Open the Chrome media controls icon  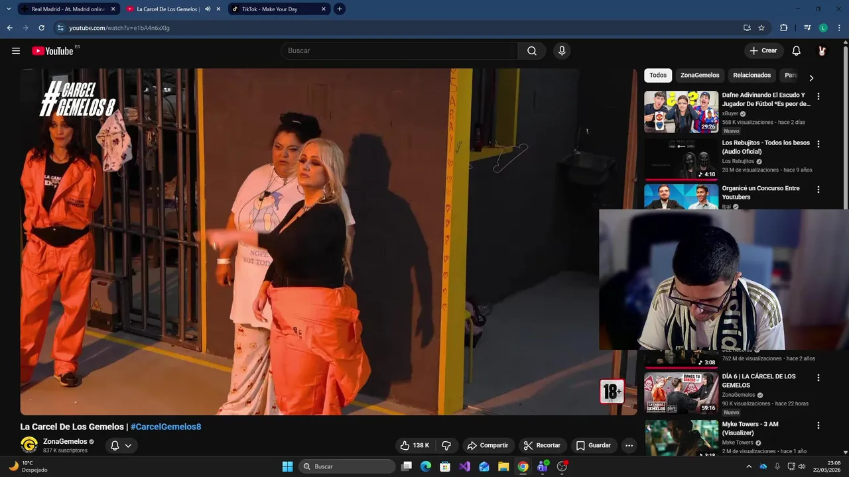(x=807, y=28)
